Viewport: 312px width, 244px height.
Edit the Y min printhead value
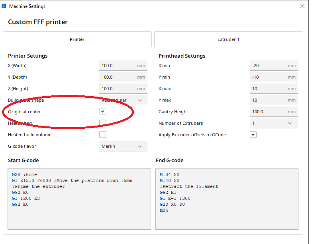tap(274, 77)
